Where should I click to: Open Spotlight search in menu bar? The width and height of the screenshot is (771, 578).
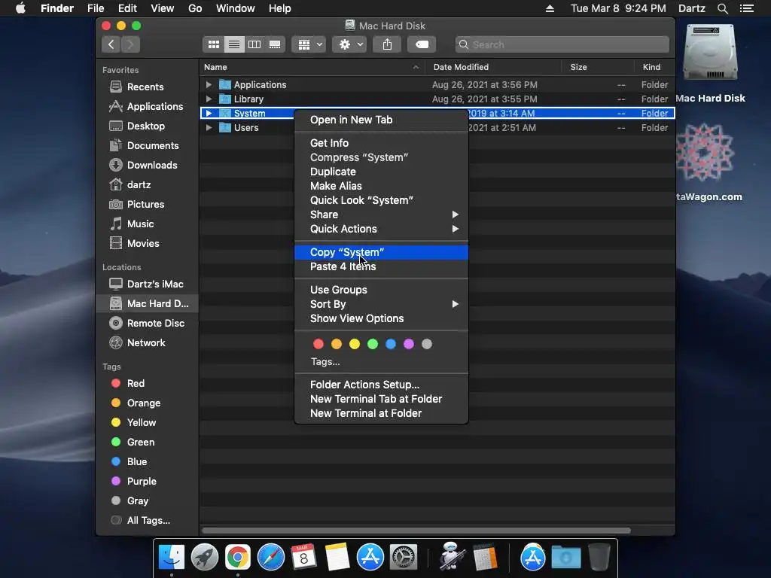(x=722, y=8)
